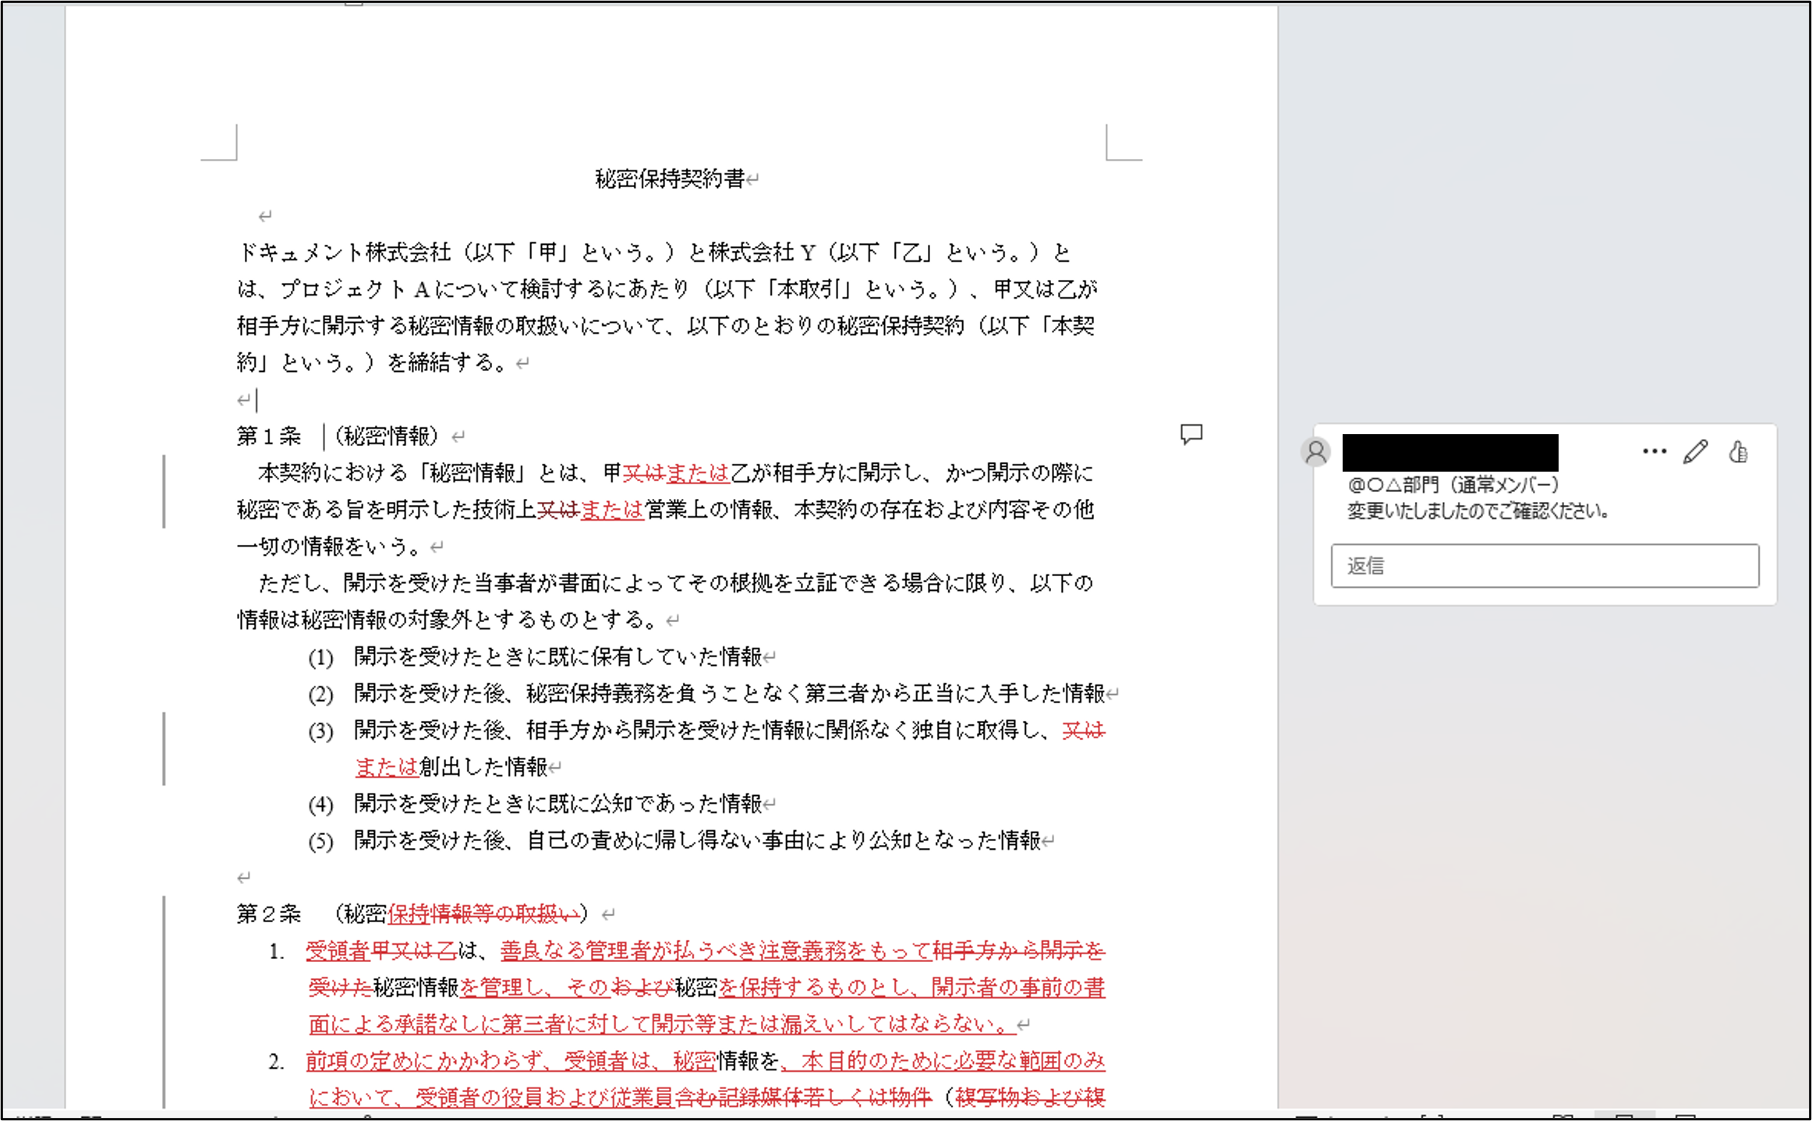Click the change bar beside 第1条 revisions

[x=164, y=491]
